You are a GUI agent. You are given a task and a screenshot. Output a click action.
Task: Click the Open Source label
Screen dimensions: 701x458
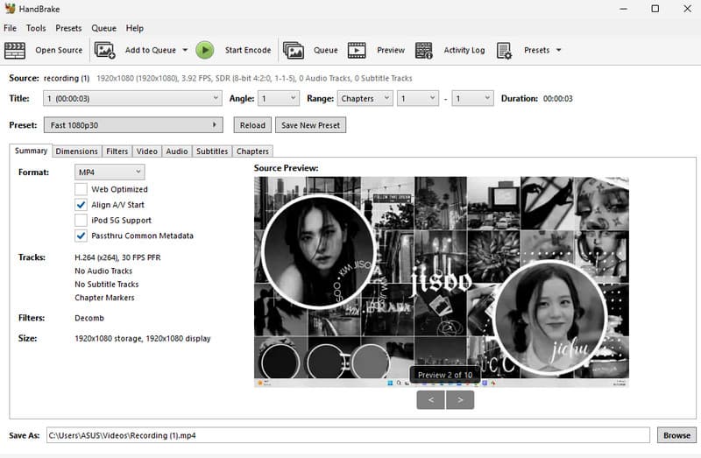pos(59,50)
